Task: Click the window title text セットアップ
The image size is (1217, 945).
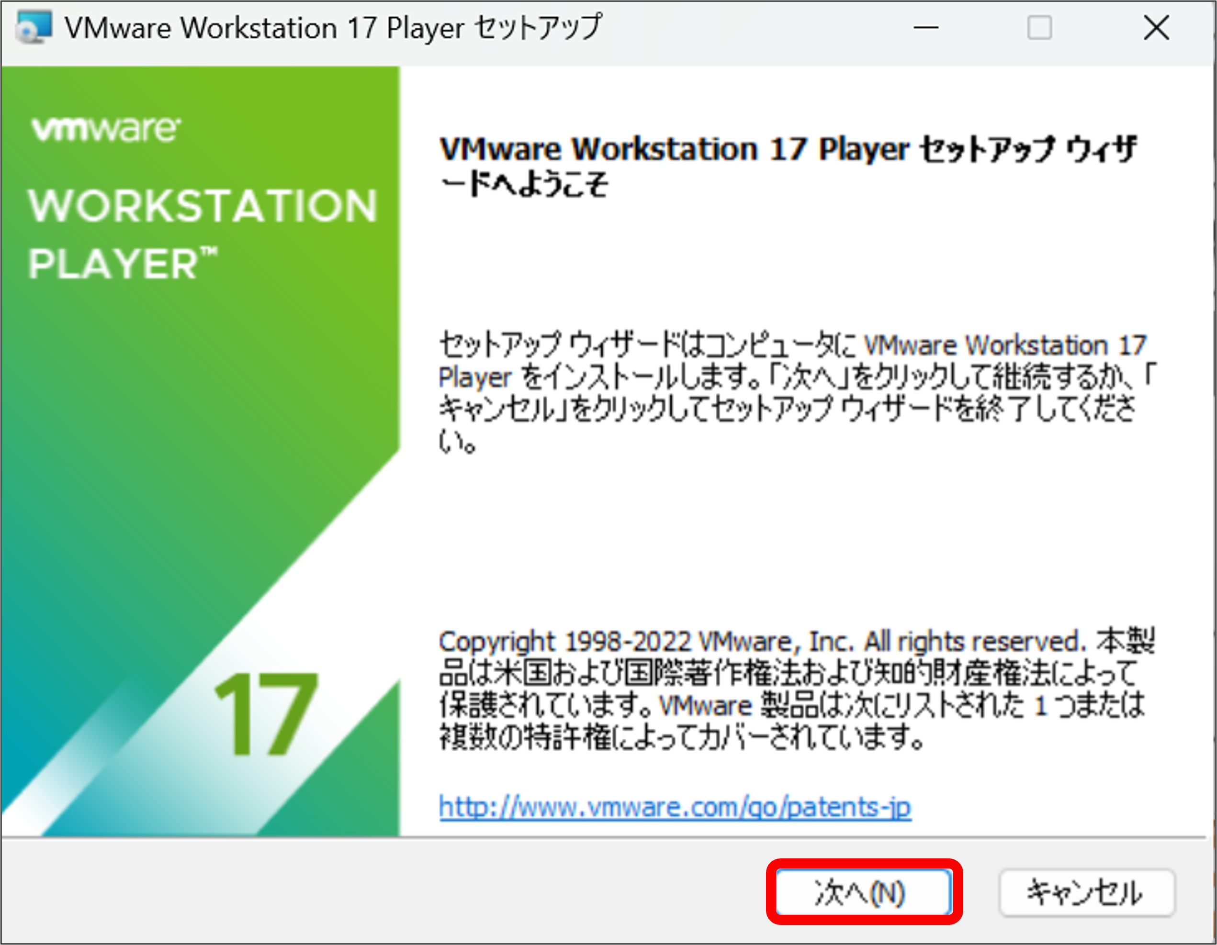Action: tap(540, 27)
